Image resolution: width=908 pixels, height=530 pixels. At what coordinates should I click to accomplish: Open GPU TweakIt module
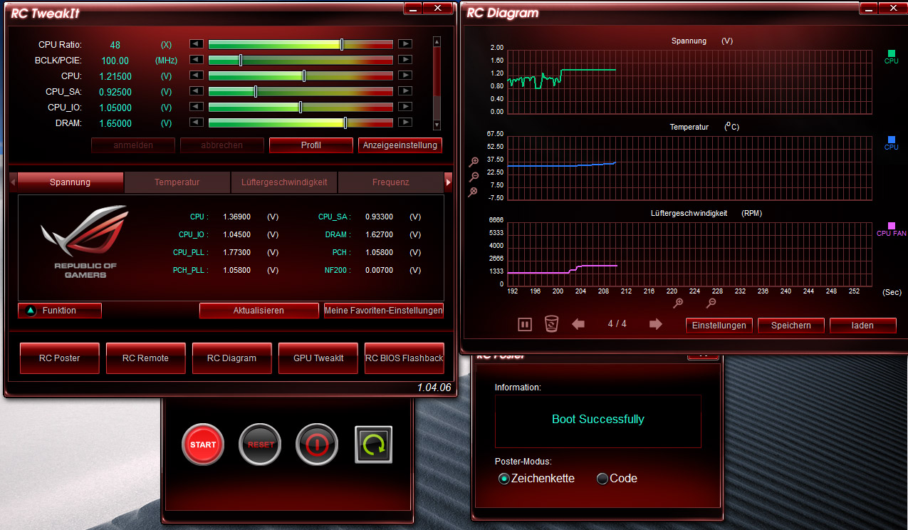point(318,358)
